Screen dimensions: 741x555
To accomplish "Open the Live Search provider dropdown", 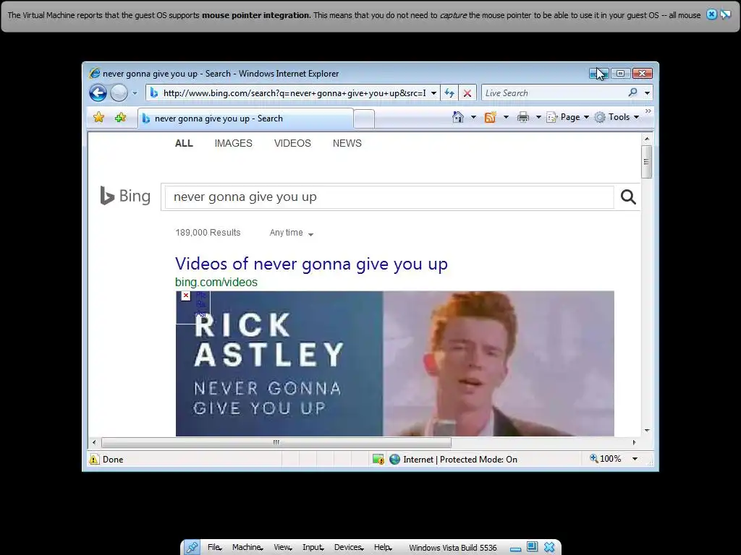I will [x=648, y=93].
